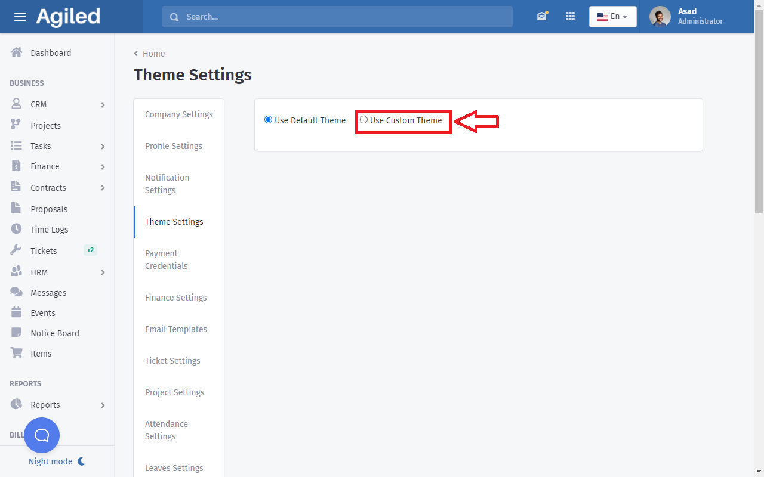
Task: Expand the Finance submenu chevron
Action: pos(103,167)
